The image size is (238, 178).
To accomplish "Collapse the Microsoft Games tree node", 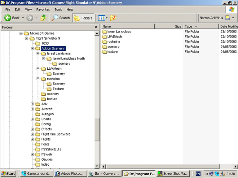I will (21, 33).
